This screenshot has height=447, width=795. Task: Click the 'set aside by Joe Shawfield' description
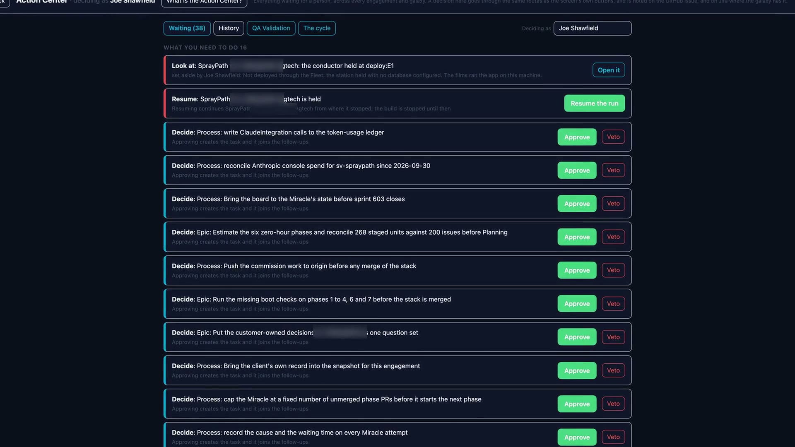357,75
